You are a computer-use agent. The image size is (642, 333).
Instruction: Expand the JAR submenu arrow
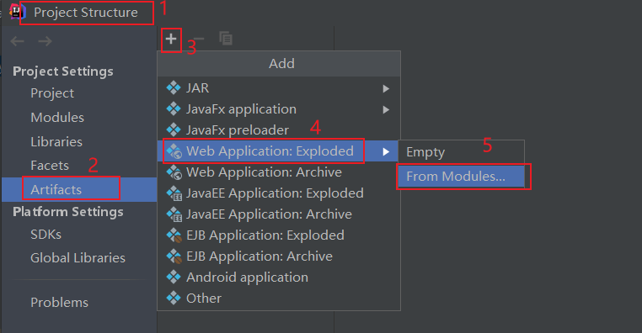(386, 88)
